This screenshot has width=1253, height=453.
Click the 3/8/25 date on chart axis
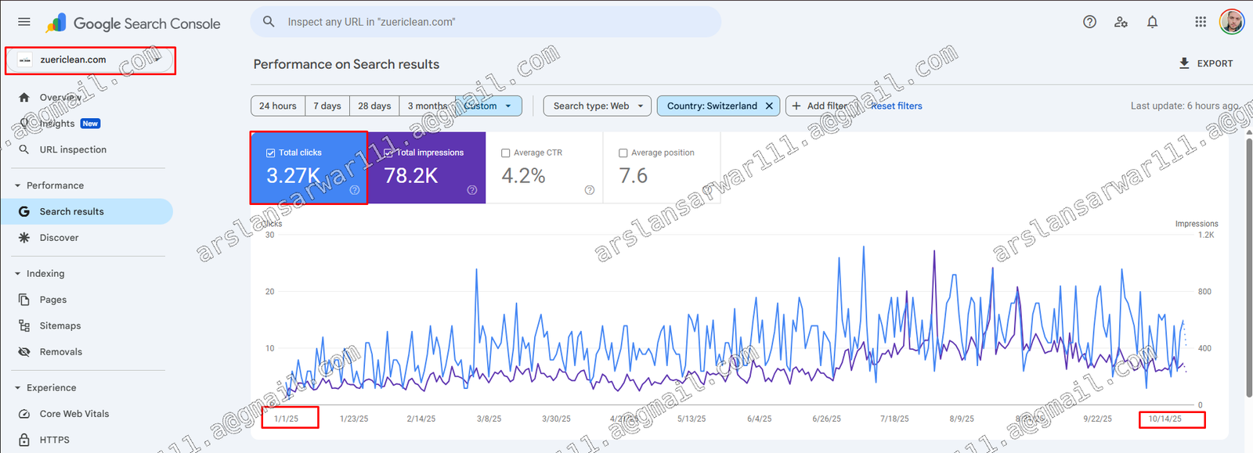click(489, 419)
